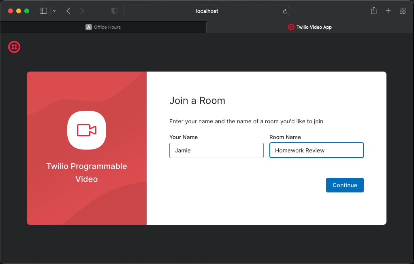Click the Twilio logo in the page header
This screenshot has height=264, width=414.
[14, 47]
